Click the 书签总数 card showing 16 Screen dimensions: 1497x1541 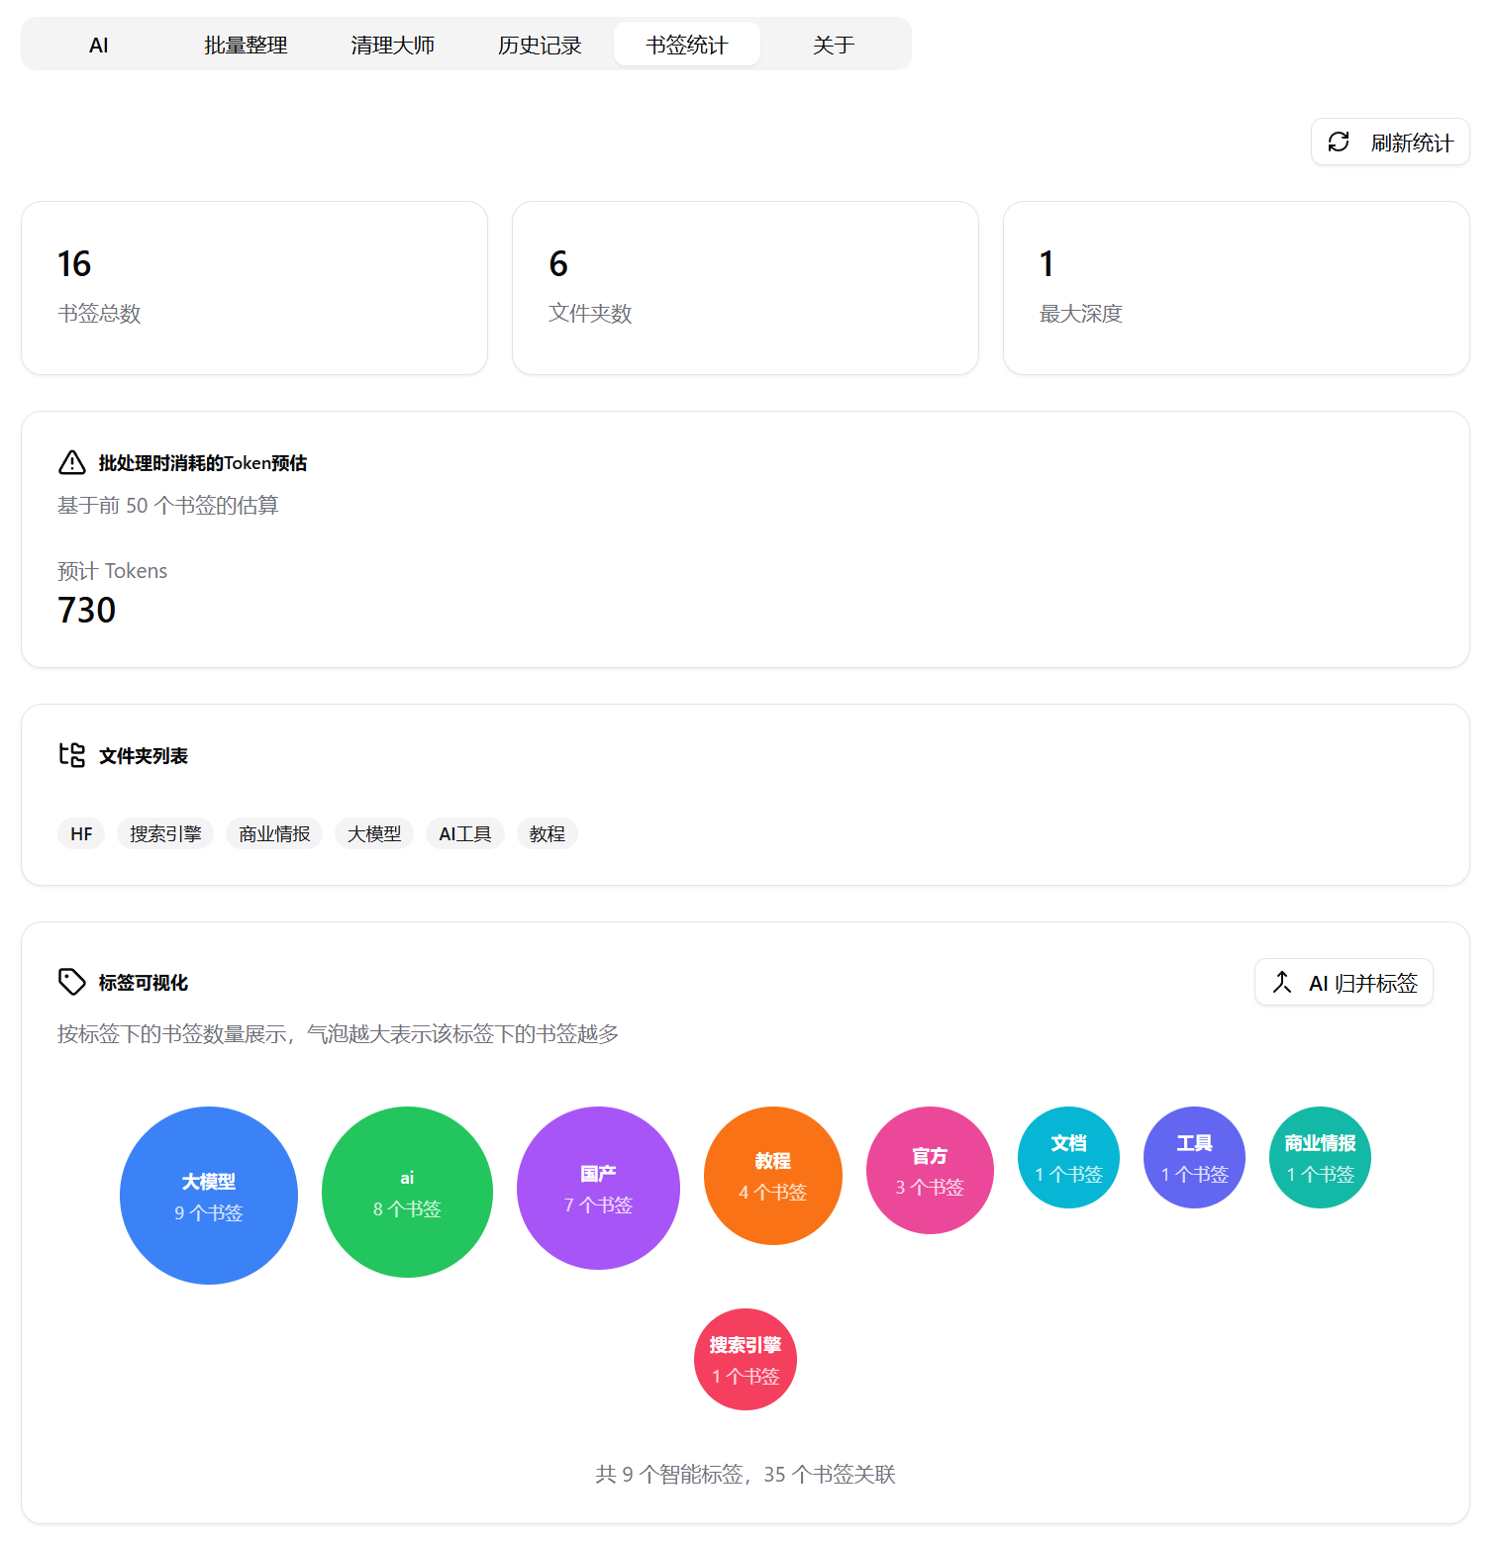(254, 288)
